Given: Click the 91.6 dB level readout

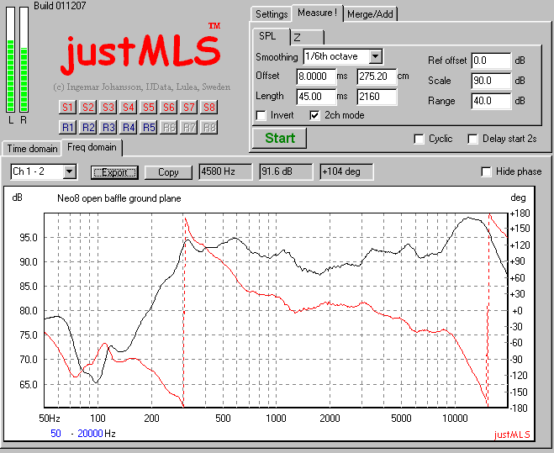Looking at the screenshot, I should [286, 171].
